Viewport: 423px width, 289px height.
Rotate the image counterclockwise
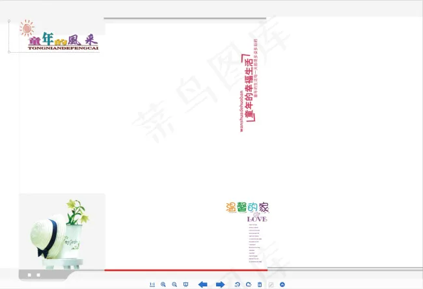tap(238, 284)
